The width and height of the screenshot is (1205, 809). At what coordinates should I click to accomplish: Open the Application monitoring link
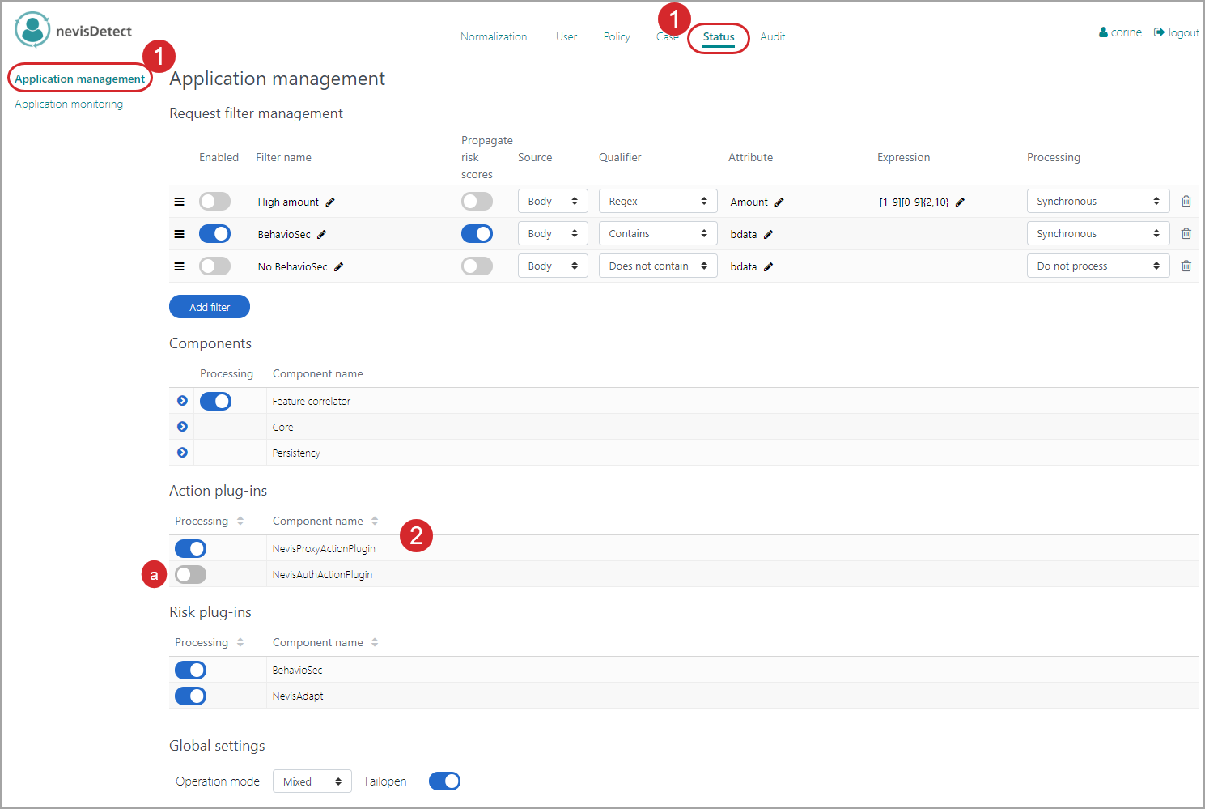pos(69,104)
